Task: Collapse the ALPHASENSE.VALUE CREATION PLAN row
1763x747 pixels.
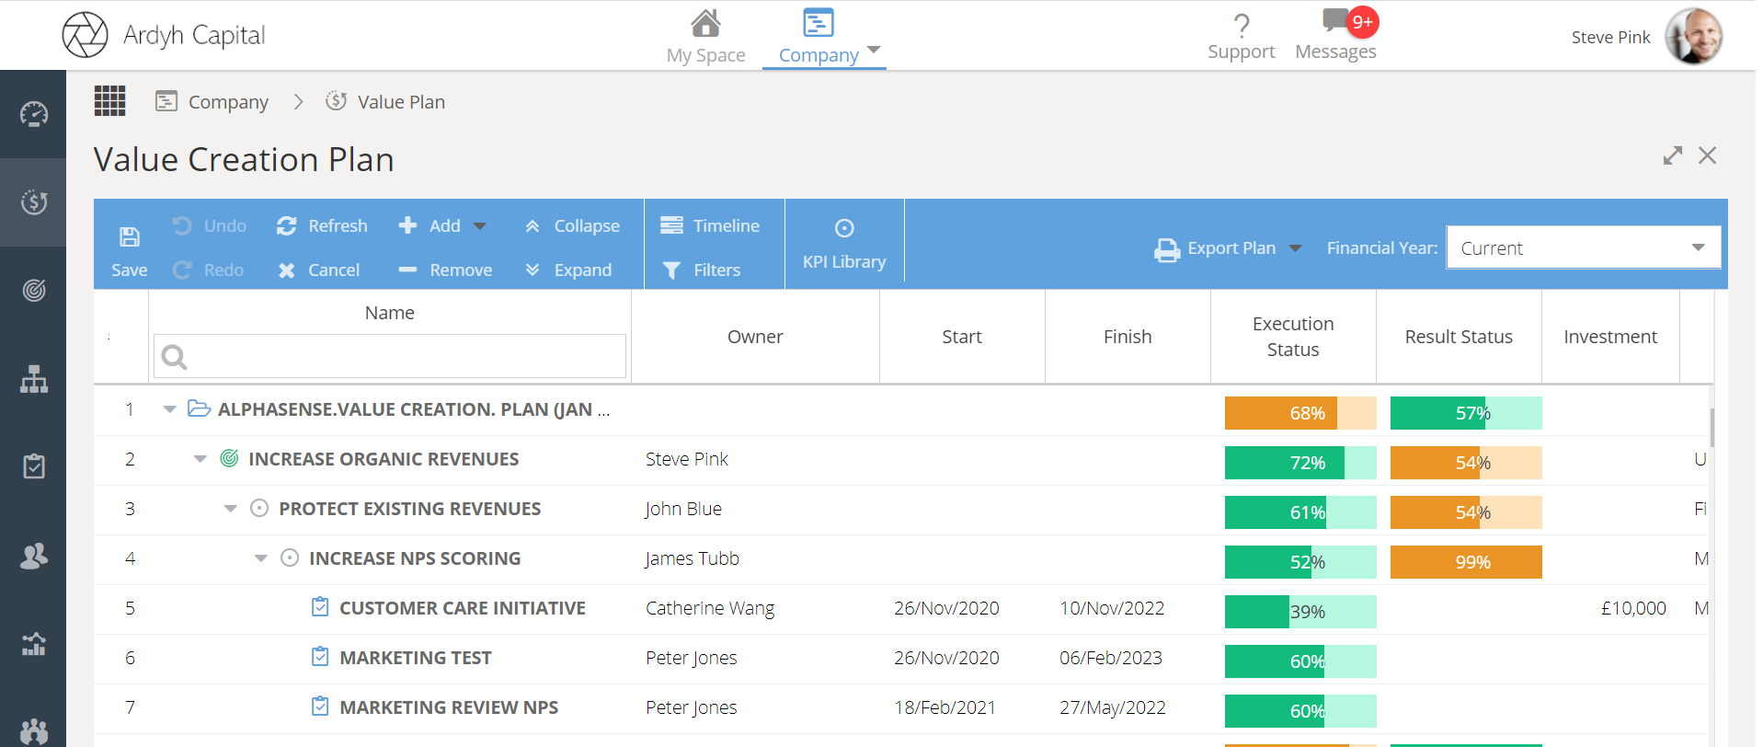Action: [x=169, y=409]
